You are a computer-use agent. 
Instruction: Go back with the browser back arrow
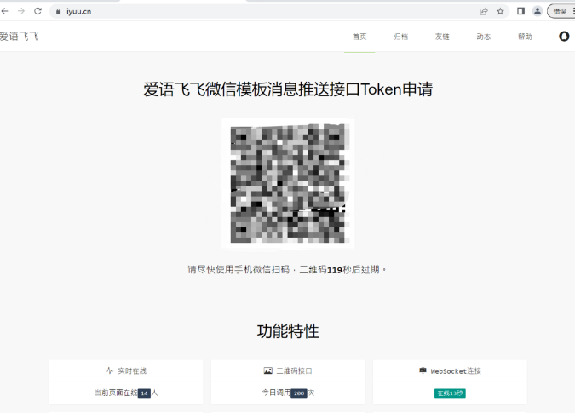(5, 11)
